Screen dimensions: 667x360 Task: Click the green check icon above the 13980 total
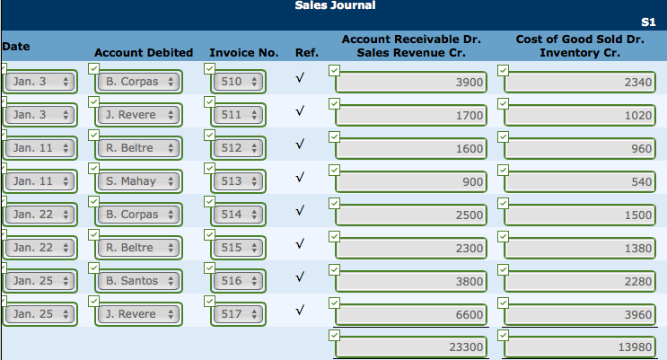coord(504,335)
